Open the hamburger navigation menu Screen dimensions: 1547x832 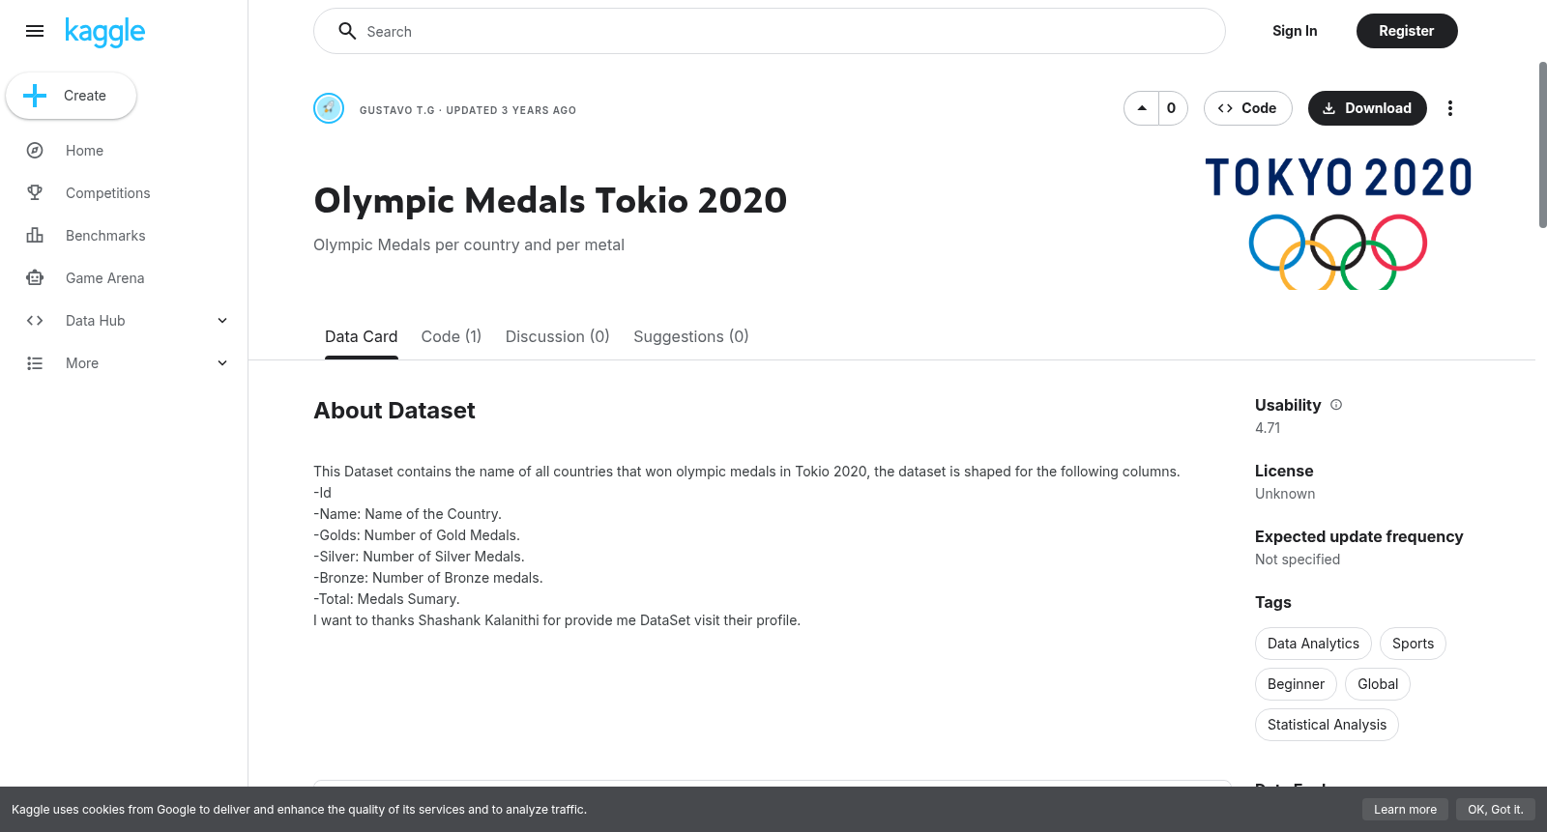tap(35, 31)
